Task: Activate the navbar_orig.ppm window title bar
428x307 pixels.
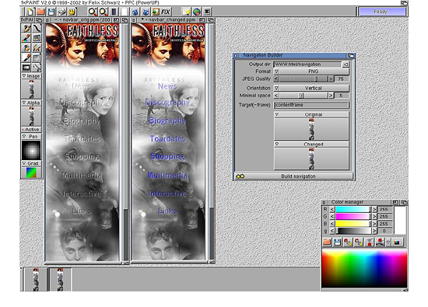Action: click(82, 20)
